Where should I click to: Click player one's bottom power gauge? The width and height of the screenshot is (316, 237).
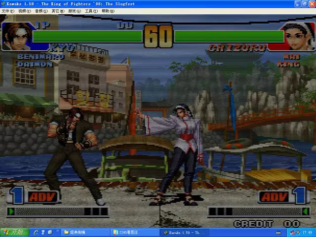click(57, 212)
